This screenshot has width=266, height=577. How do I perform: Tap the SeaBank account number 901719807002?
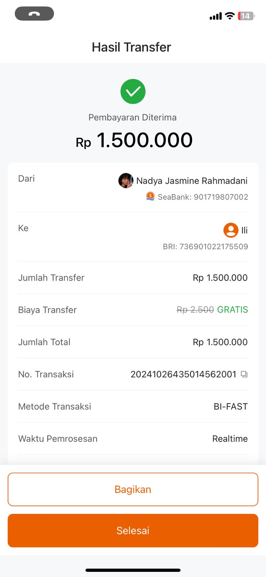tap(221, 197)
